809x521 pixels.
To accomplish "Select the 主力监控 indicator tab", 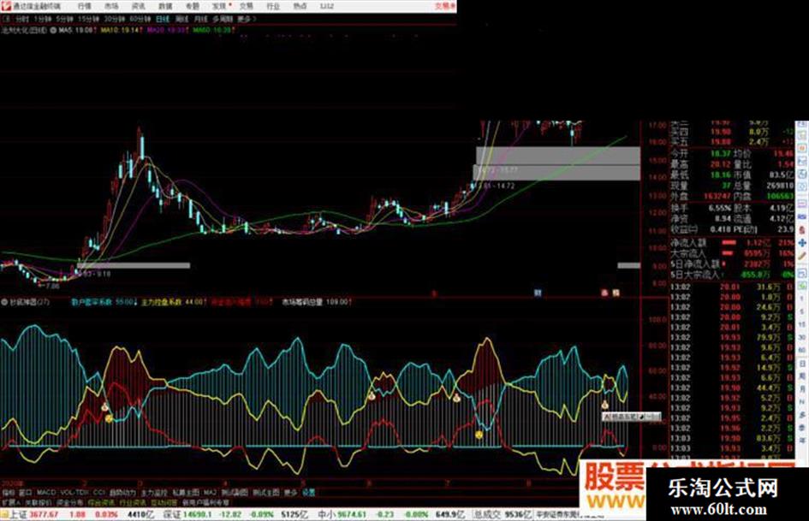I will tap(154, 493).
